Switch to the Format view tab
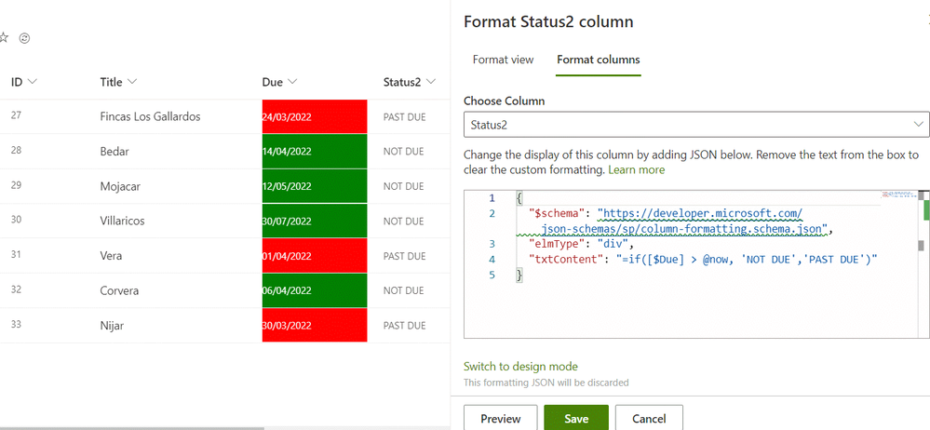The height and width of the screenshot is (430, 930). [x=503, y=60]
